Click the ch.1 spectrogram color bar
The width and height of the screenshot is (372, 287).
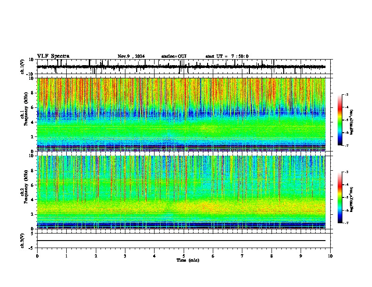(x=340, y=120)
